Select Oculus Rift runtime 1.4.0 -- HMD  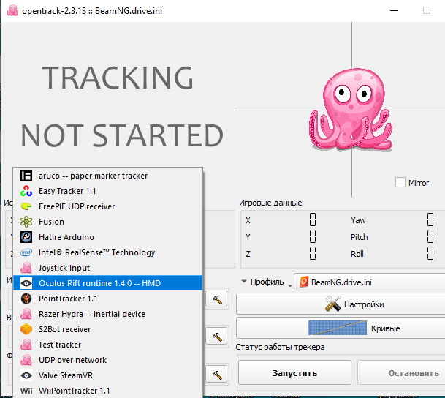108,283
